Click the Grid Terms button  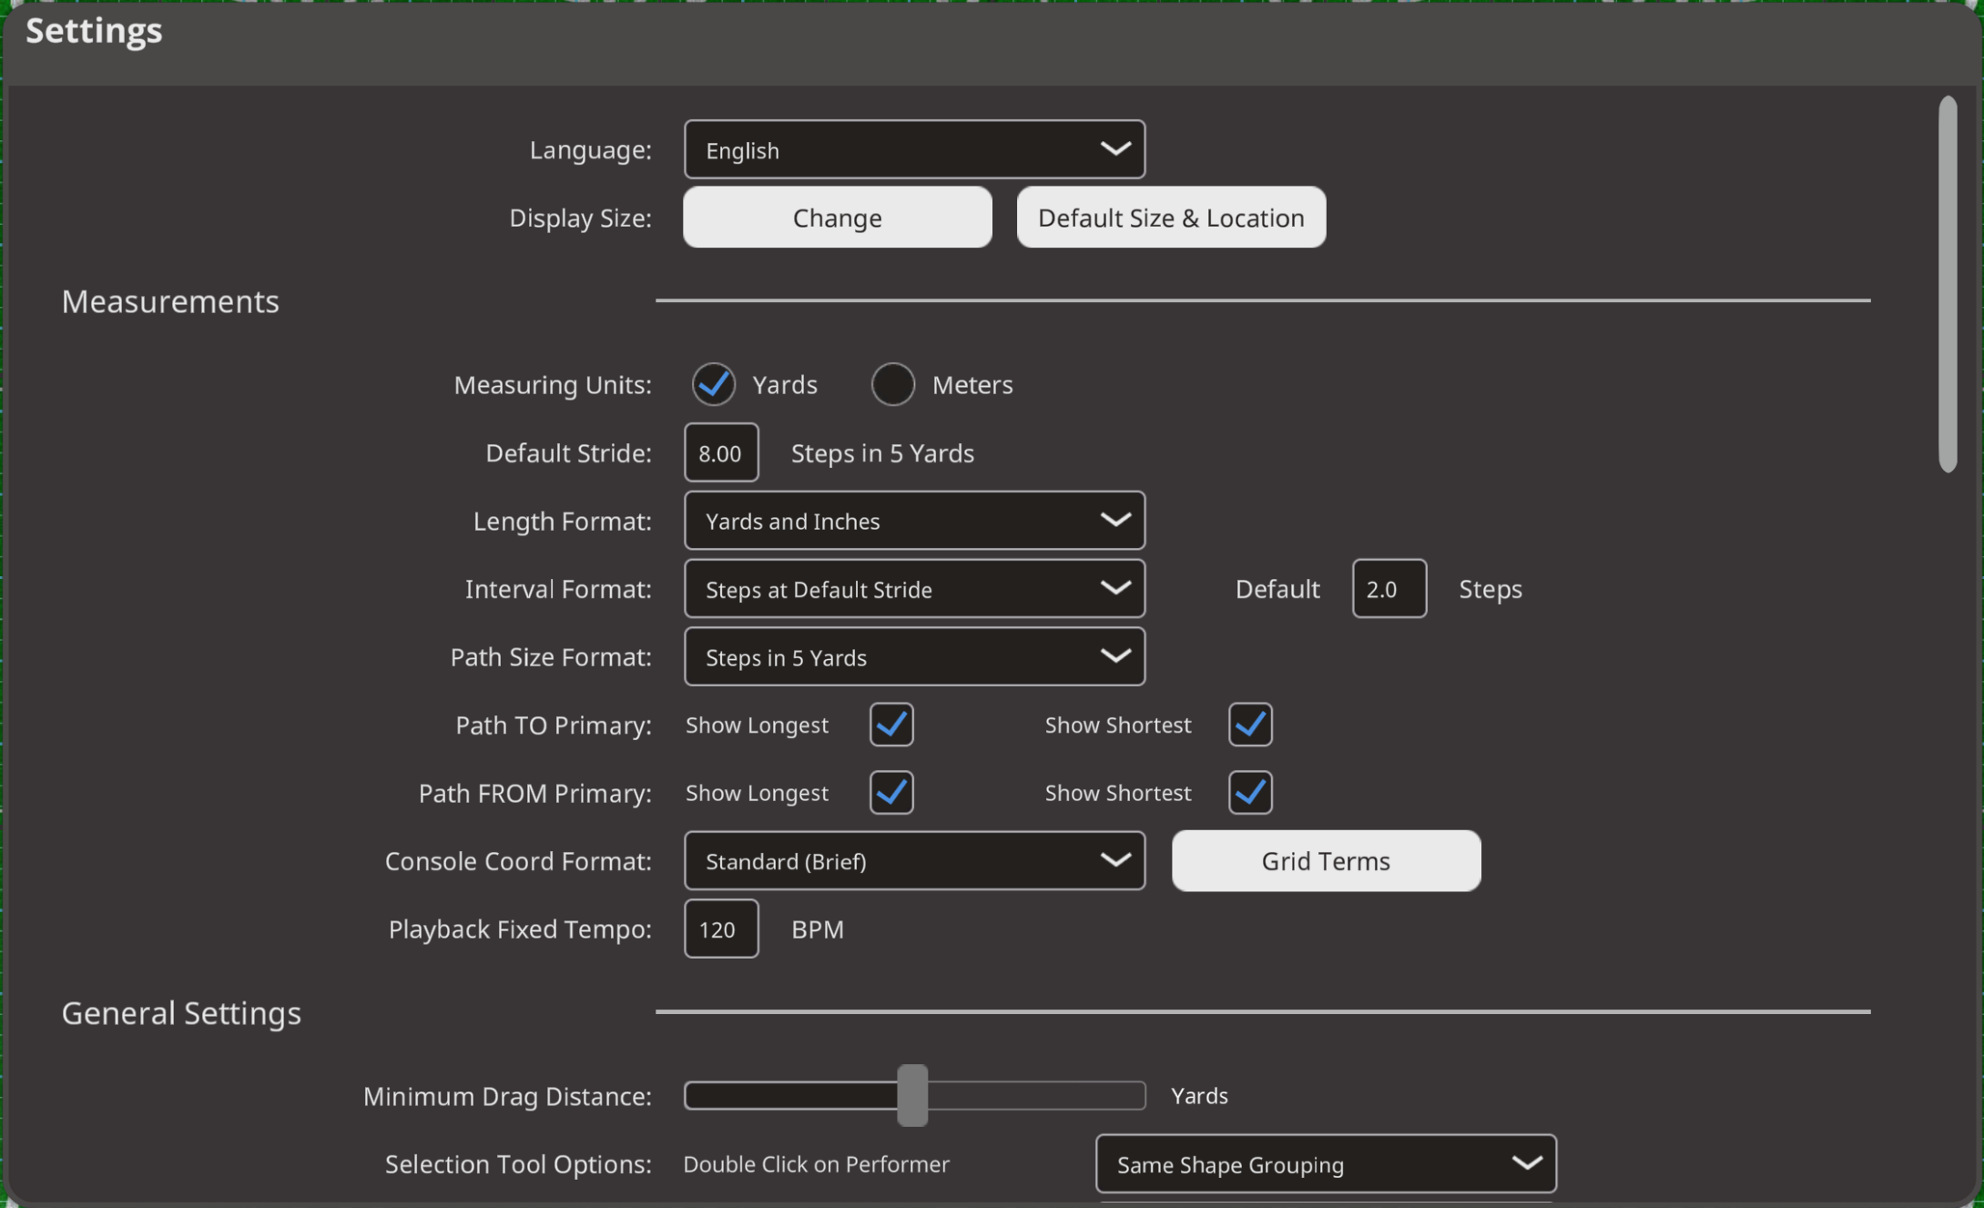click(1325, 860)
